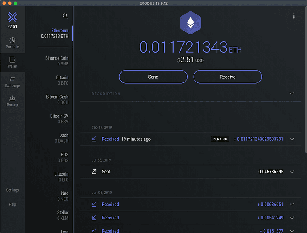307x233 pixels.
Task: Click the Ethereum hexagon logo
Action: pyautogui.click(x=190, y=23)
